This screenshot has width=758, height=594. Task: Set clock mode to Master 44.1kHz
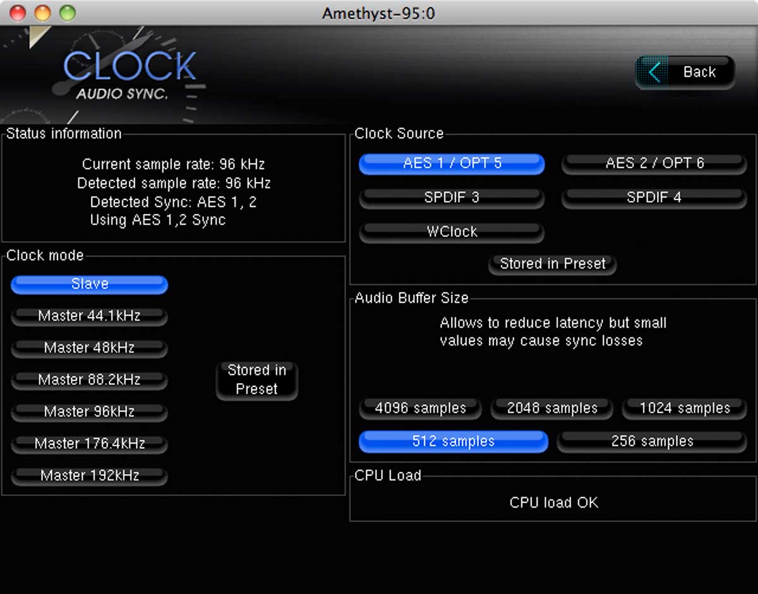point(89,316)
